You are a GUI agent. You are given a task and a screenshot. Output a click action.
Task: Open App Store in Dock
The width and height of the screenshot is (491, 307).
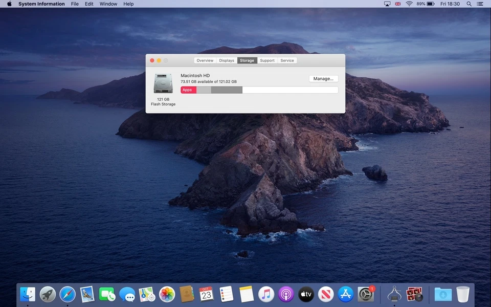tap(346, 295)
